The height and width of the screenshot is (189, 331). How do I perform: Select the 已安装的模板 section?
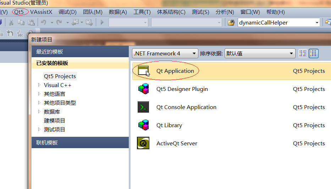[x=80, y=63]
